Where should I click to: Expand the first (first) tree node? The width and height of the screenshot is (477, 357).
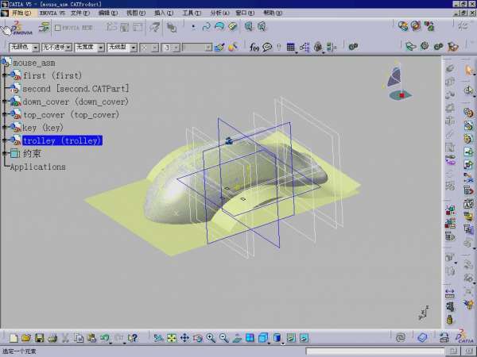(x=5, y=75)
